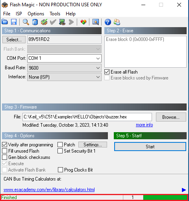189x201 pixels.
Task: Enable Fill unused Flash checkbox
Action: 4,151
